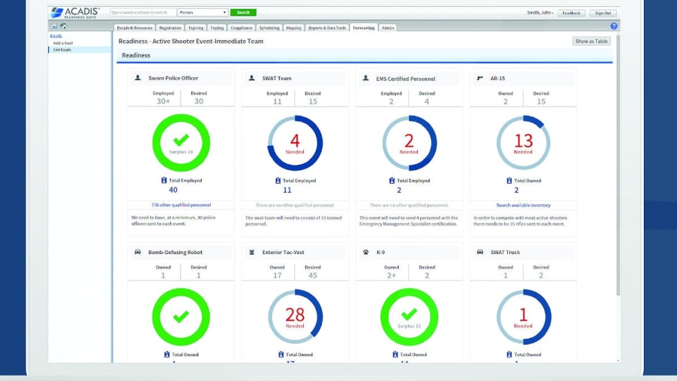Screen dimensions: 677x381
Task: Click the car icon beside Bomb-Defusing Robot
Action: point(137,252)
